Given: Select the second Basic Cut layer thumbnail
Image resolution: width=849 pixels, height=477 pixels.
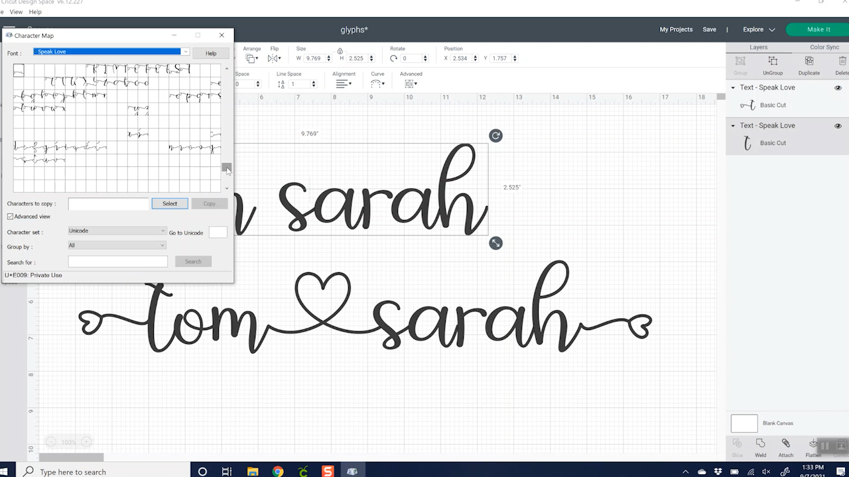Looking at the screenshot, I should (x=748, y=142).
